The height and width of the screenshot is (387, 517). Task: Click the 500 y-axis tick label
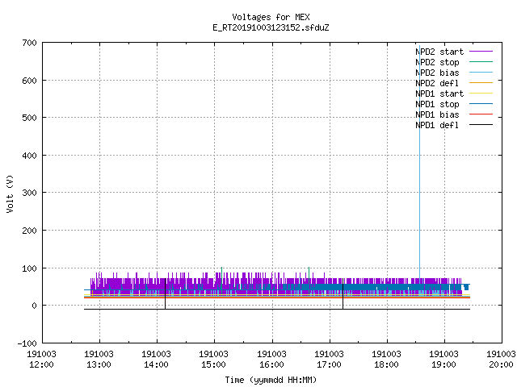(29, 118)
